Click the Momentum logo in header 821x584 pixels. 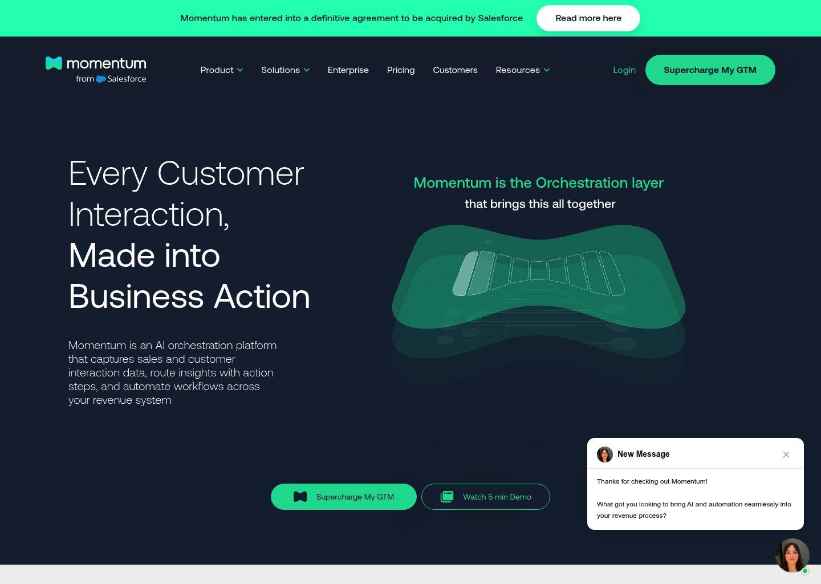(96, 70)
